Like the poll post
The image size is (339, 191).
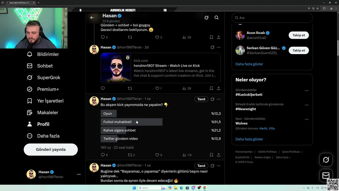pos(157,155)
